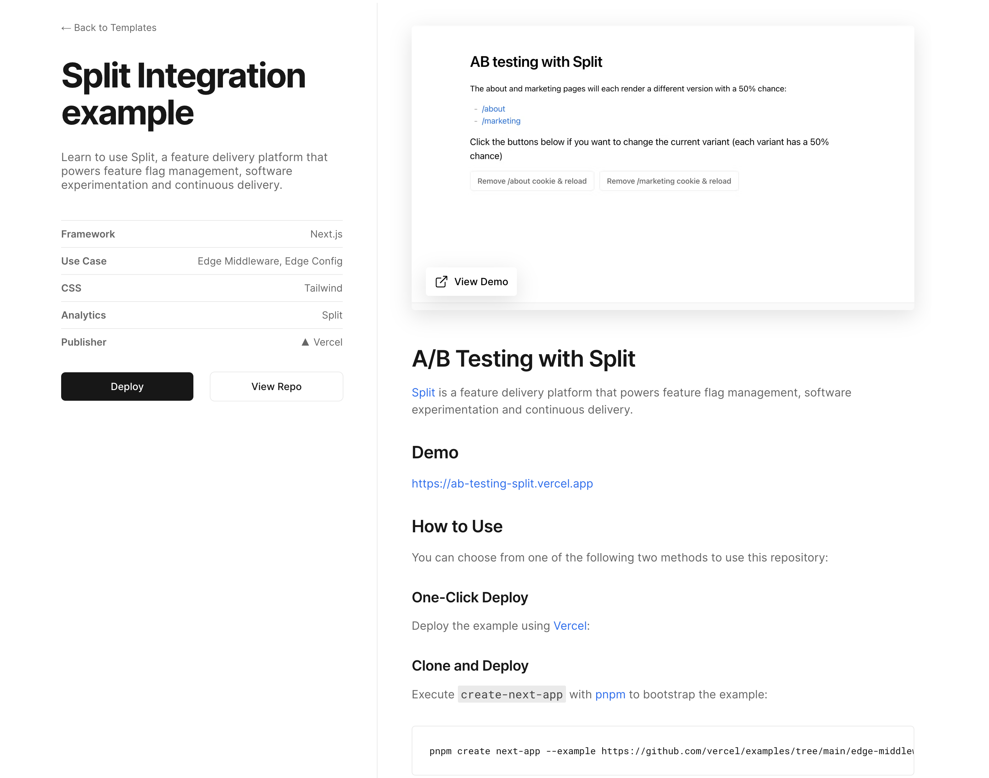
Task: Open View Repo button
Action: [x=276, y=386]
